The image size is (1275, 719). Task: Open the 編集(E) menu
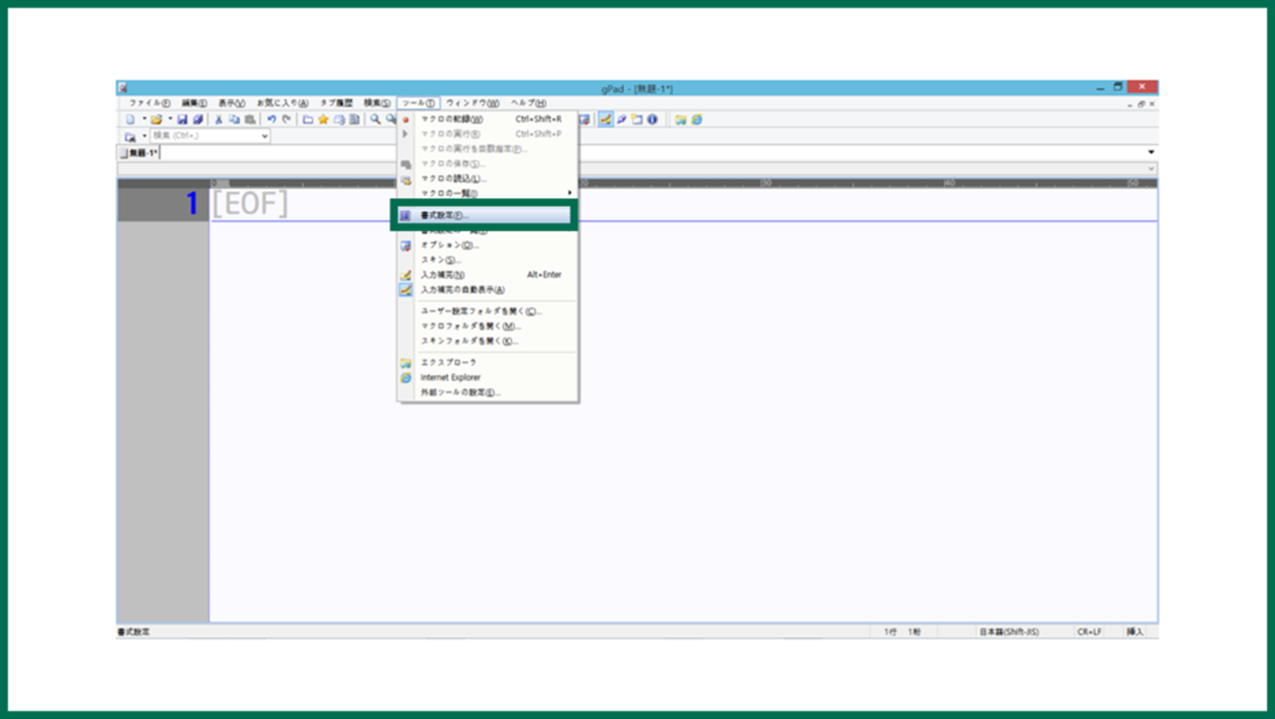194,104
